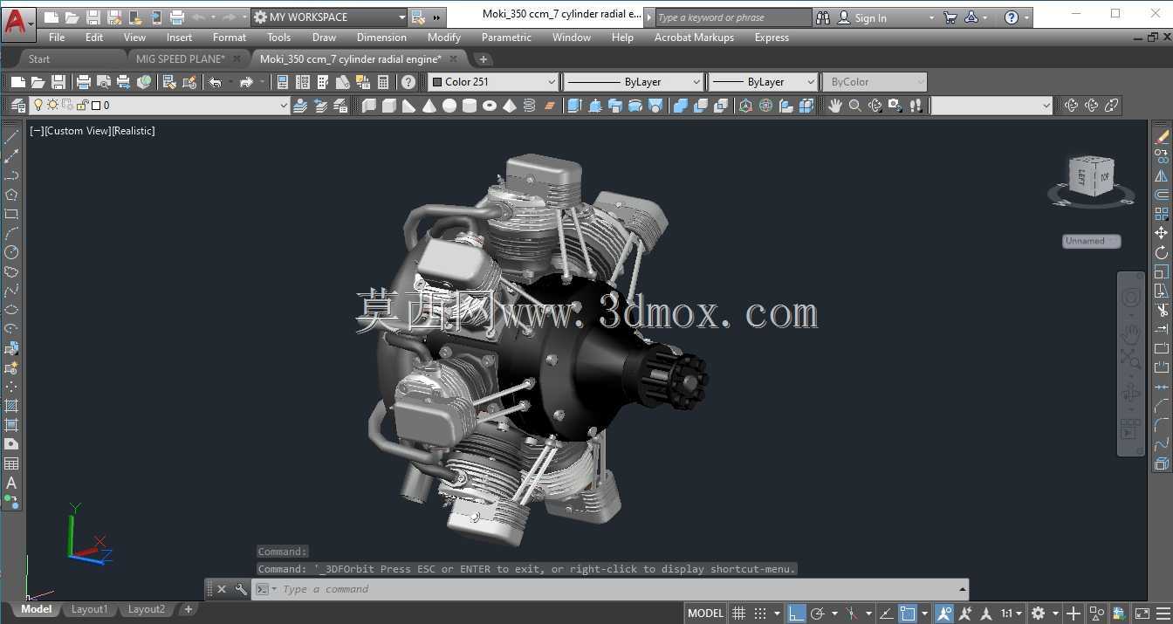Toggle object snap tracking in status bar

pyautogui.click(x=886, y=614)
